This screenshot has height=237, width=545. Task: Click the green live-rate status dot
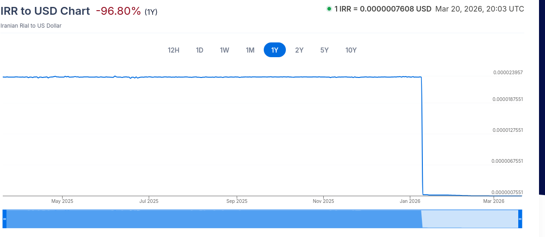tap(329, 9)
